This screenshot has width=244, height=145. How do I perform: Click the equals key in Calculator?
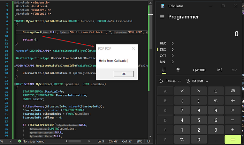point(232,139)
